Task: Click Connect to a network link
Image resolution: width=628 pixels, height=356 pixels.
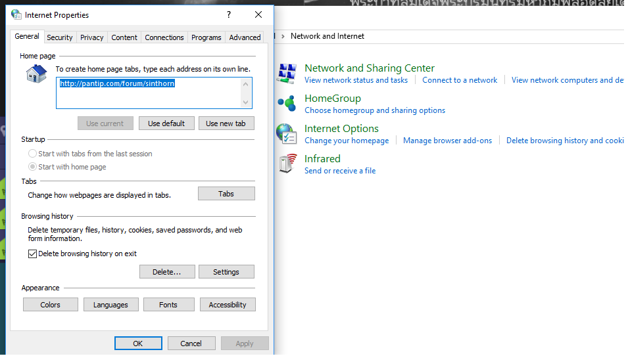Action: [x=460, y=80]
